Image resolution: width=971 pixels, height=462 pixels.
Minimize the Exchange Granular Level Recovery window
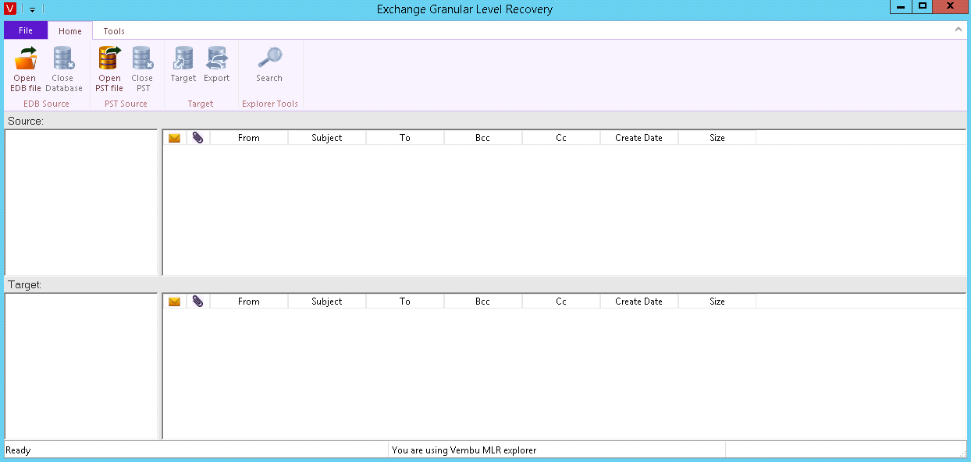point(900,6)
